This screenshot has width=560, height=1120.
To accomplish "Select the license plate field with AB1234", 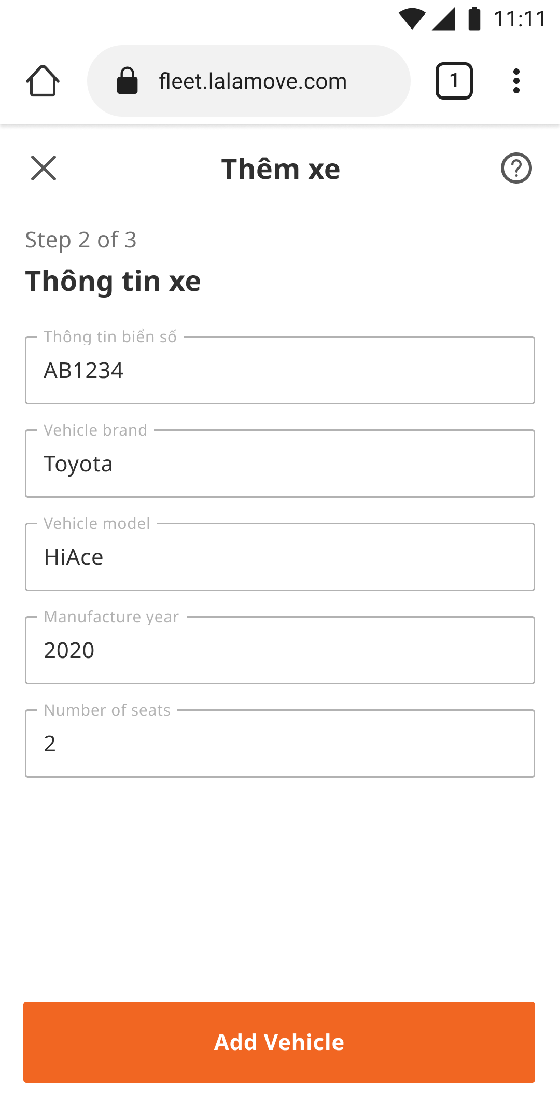I will pos(280,370).
